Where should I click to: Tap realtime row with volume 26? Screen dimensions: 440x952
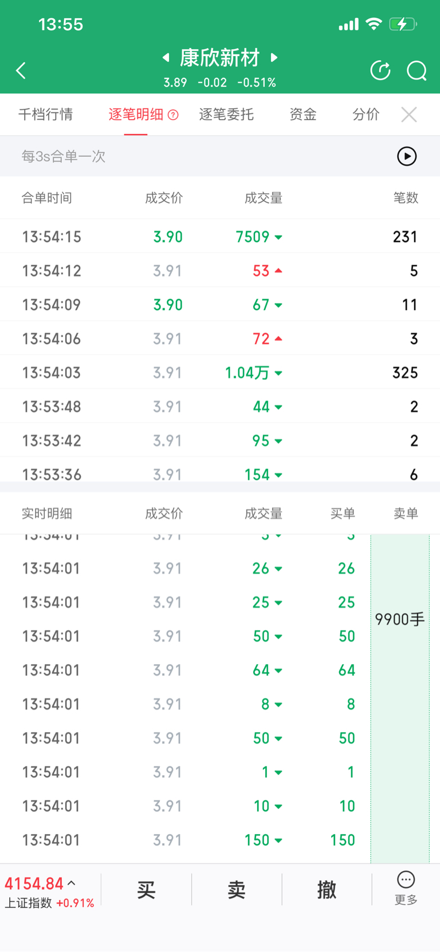click(185, 568)
